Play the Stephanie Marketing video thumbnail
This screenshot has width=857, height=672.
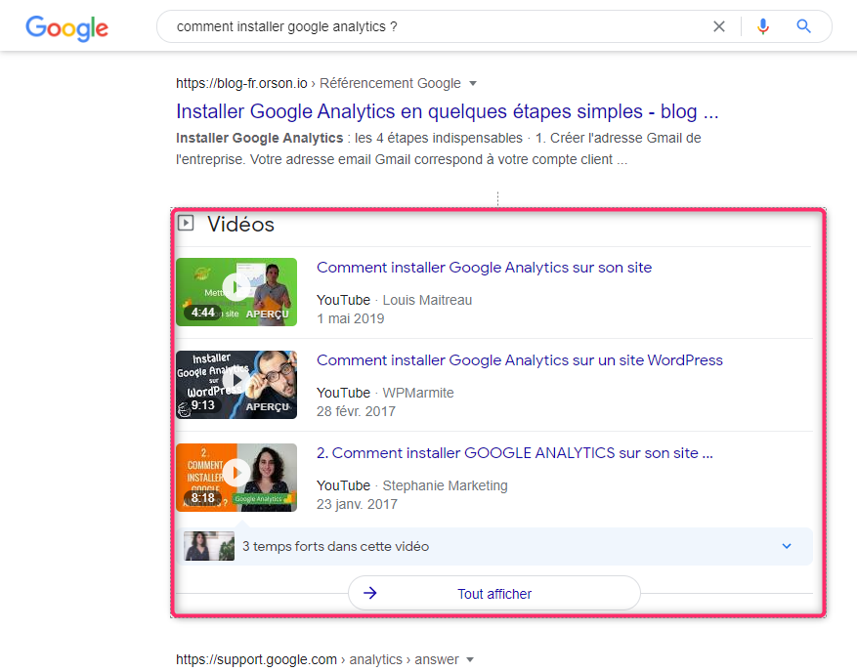pos(236,478)
